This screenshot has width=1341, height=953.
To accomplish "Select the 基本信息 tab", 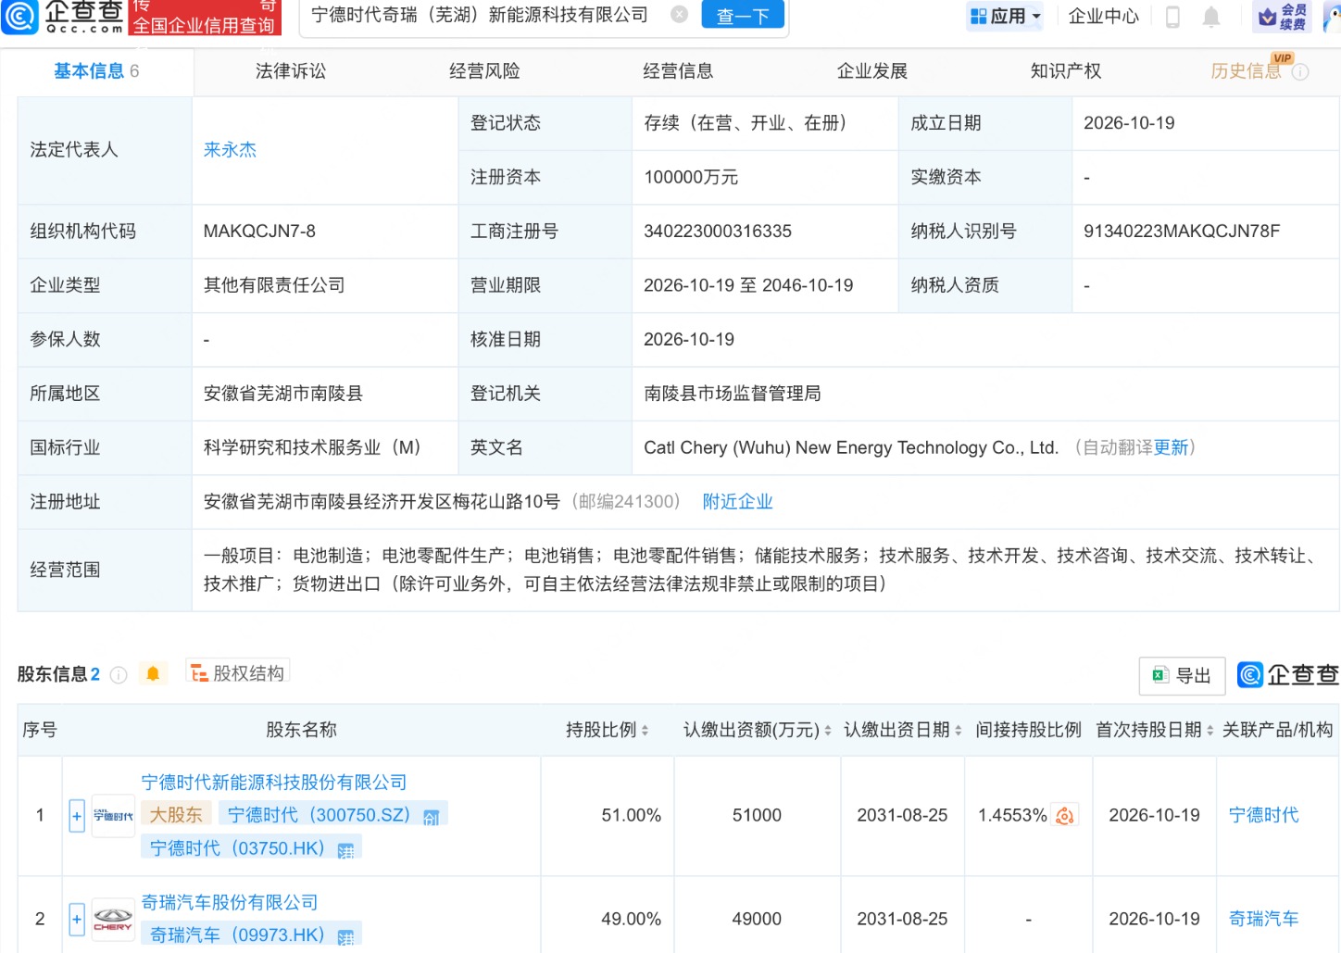I will [x=96, y=71].
